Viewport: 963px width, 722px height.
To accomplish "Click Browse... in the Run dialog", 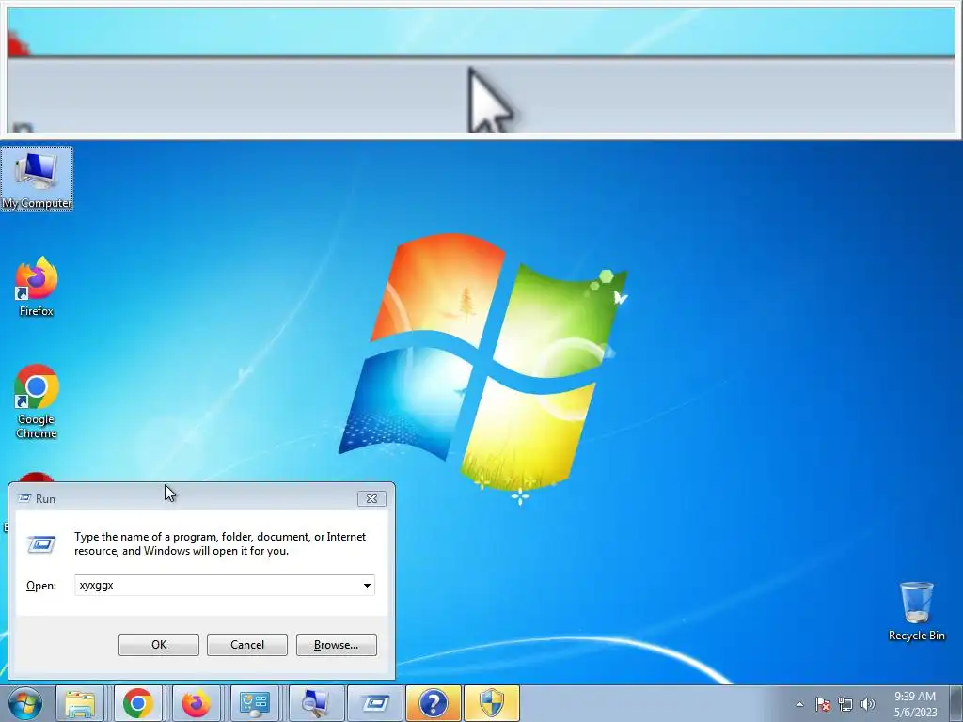I will pyautogui.click(x=336, y=645).
